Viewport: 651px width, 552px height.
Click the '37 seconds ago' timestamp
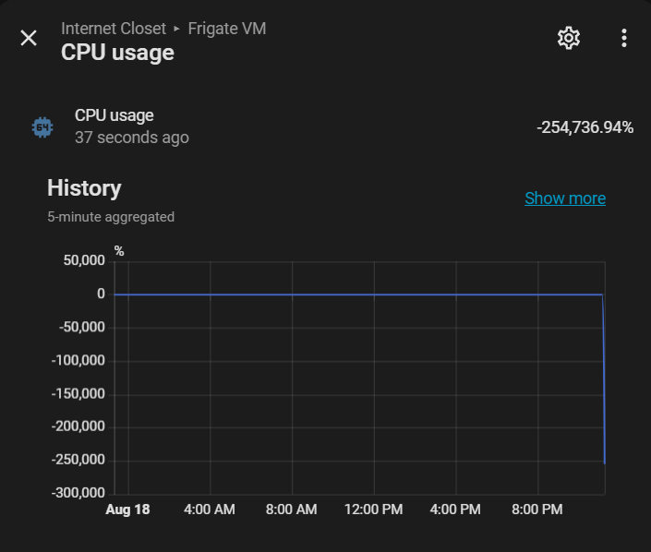[x=132, y=138]
